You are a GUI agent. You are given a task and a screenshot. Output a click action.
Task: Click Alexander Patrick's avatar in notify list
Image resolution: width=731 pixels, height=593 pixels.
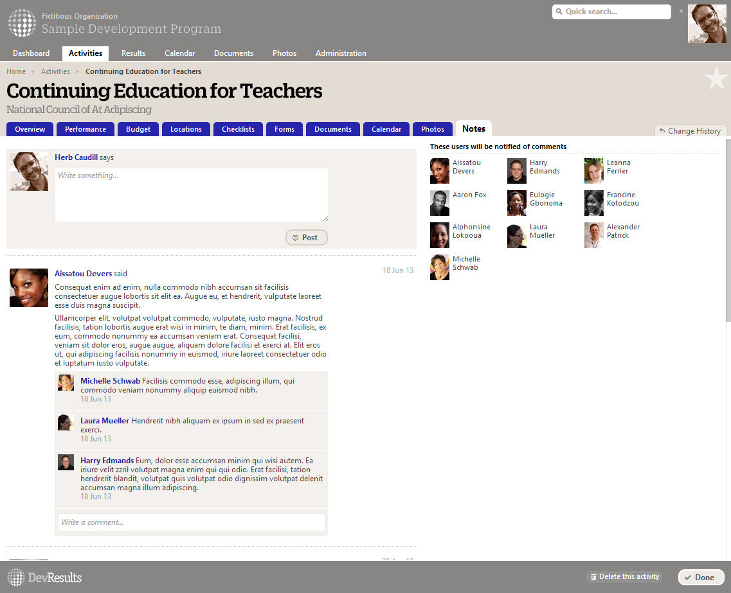click(593, 235)
